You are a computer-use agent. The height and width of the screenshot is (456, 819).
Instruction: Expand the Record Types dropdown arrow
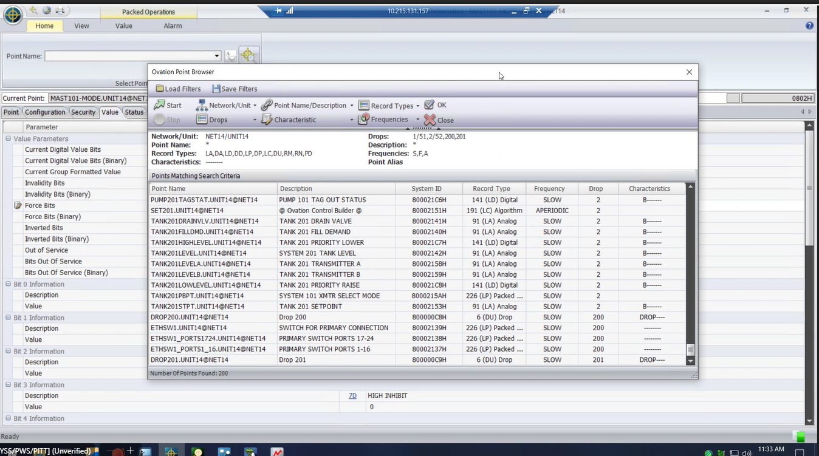coord(417,106)
